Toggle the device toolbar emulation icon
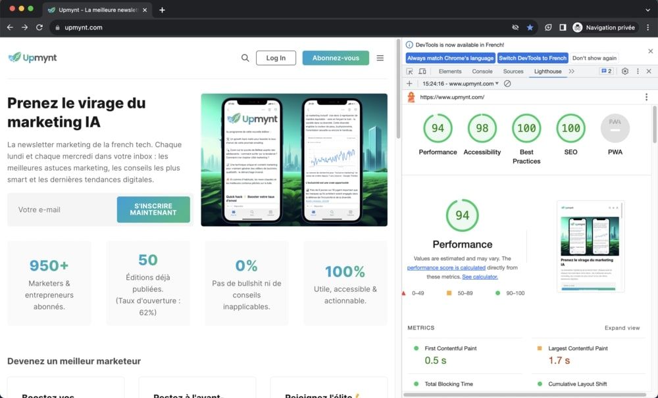Viewport: 658px width, 398px height. [422, 72]
